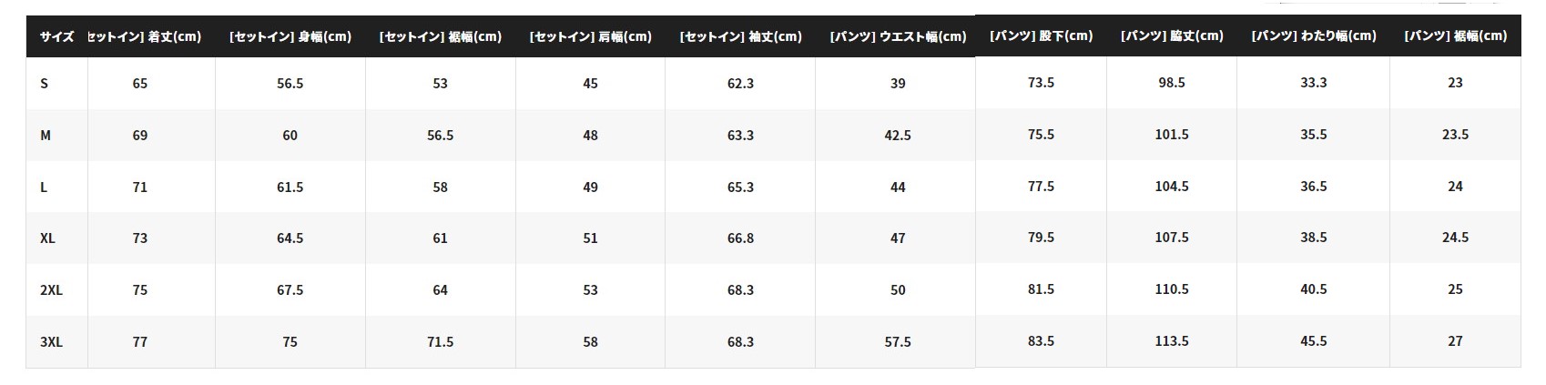Select the 2XL size row label

tap(51, 290)
